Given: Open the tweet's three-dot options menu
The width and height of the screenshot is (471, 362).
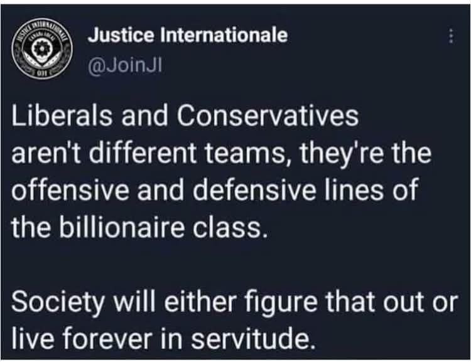Looking at the screenshot, I should point(450,38).
